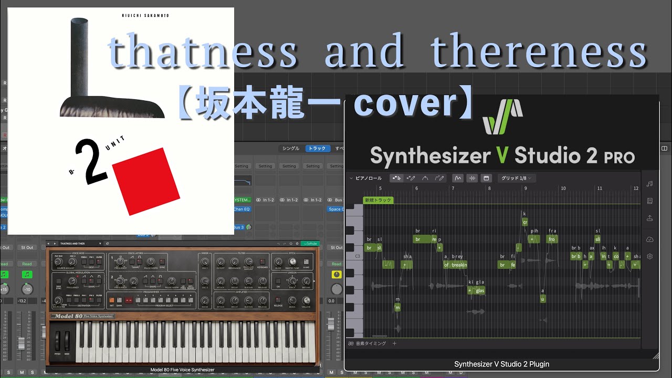Screen dimensions: 672x378
Task: Toggle pitch curve display in piano roll
Action: tap(458, 178)
